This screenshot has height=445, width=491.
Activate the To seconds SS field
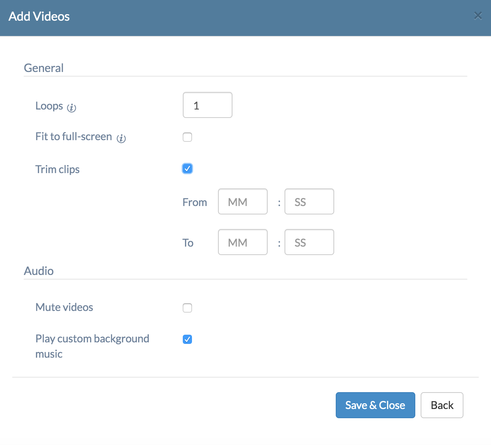click(309, 242)
